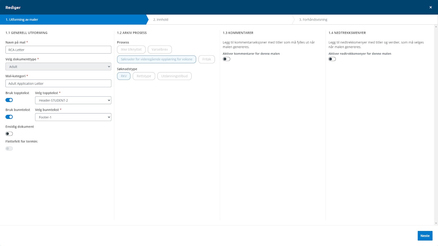Click the Mal-kategori input field
Viewport: 438px width, 246px height.
pyautogui.click(x=58, y=83)
